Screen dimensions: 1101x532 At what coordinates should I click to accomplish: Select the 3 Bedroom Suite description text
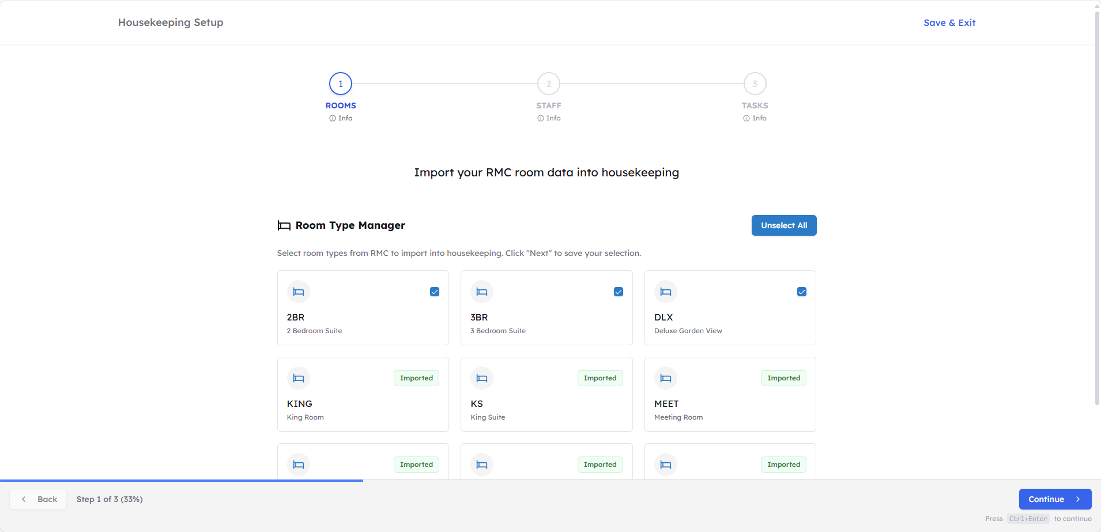click(x=498, y=331)
